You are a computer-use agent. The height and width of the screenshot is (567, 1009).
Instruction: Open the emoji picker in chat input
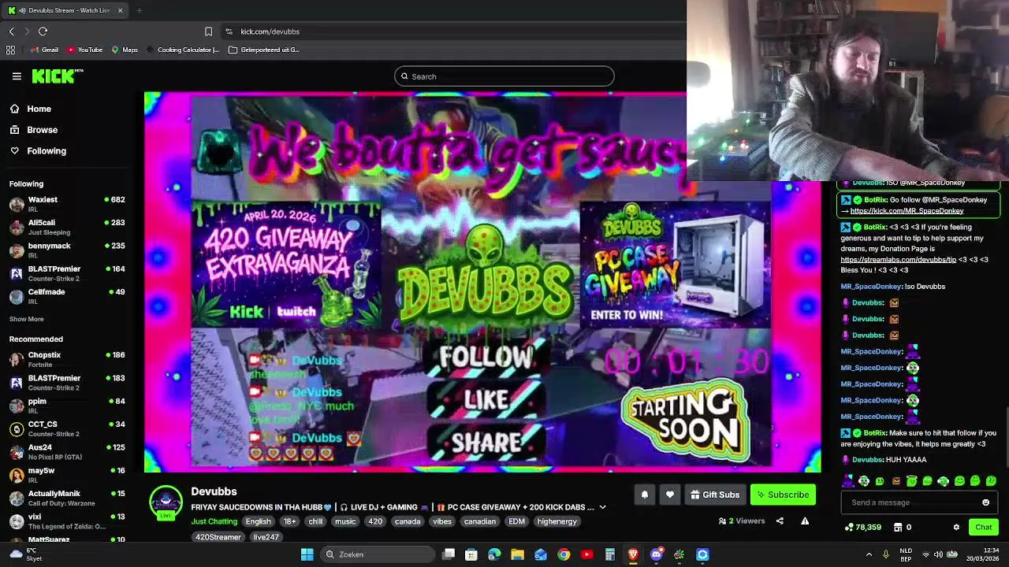tap(985, 502)
